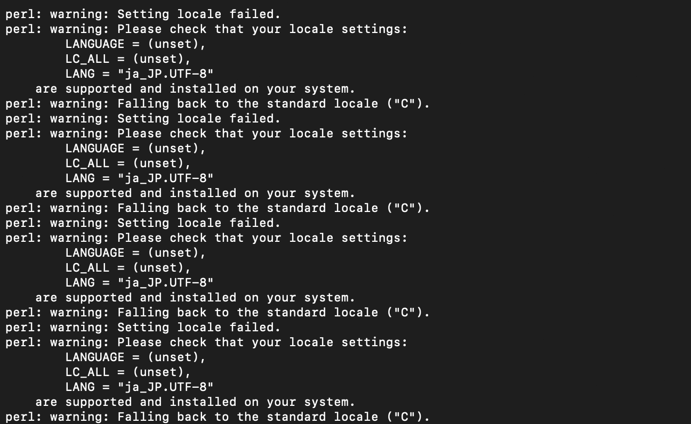Click the third "are supported and installed" line
Screen dimensions: 691x424
[195, 298]
